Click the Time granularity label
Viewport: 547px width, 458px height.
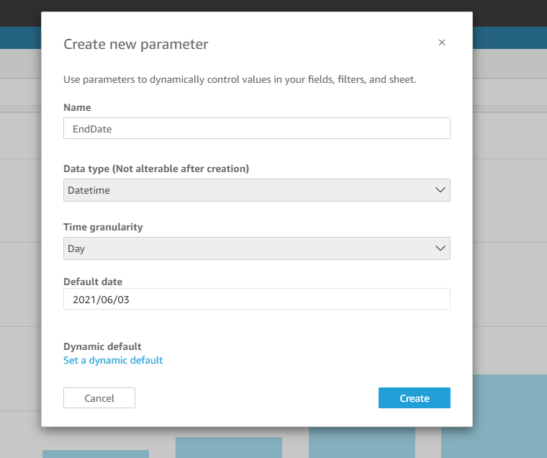click(x=103, y=227)
